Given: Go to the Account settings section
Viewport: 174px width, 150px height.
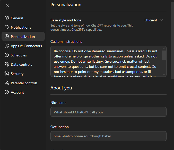Looking at the screenshot, I should [x=17, y=92].
